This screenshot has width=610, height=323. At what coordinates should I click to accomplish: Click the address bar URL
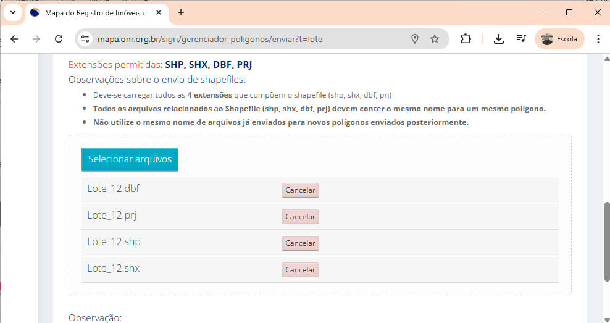210,39
